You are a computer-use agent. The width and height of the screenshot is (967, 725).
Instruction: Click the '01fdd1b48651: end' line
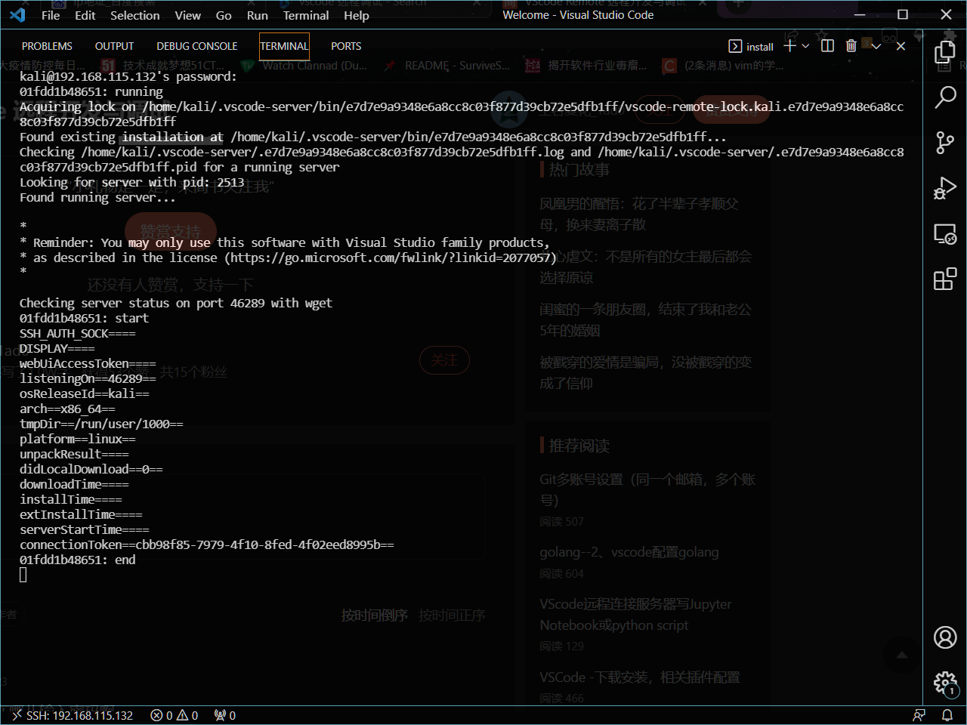pyautogui.click(x=78, y=560)
